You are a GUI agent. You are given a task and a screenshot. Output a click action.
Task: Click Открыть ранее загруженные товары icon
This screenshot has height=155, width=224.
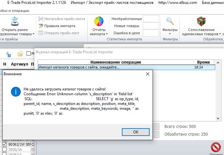coord(15,21)
